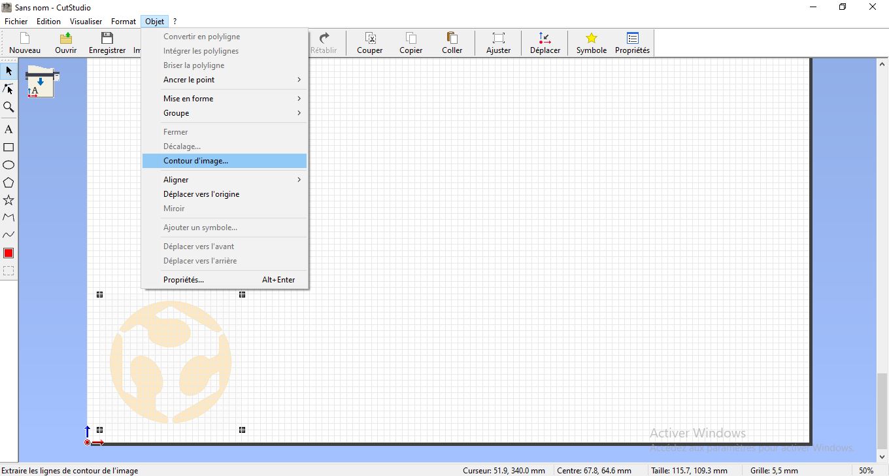Open the ? help menu
This screenshot has height=476, width=889.
175,22
